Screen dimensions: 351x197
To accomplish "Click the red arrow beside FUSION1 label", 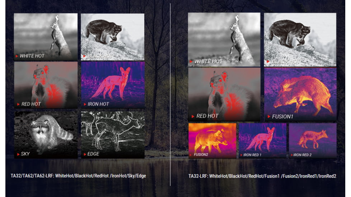I will [269, 116].
